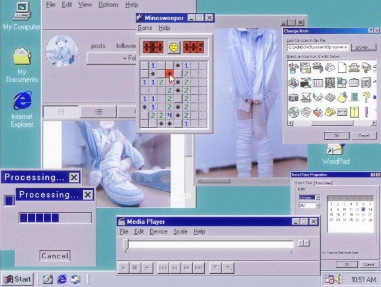The height and width of the screenshot is (287, 381).
Task: Select the handshake icon in Change Icon
Action: [x=318, y=98]
